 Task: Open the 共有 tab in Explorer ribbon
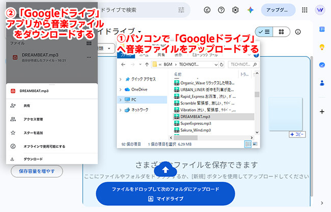[x=161, y=55]
